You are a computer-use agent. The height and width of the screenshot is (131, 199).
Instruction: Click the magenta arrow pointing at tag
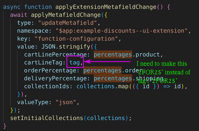point(107,62)
